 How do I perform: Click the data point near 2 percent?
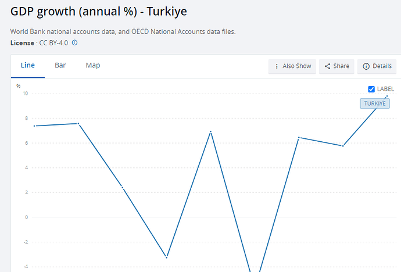point(123,187)
